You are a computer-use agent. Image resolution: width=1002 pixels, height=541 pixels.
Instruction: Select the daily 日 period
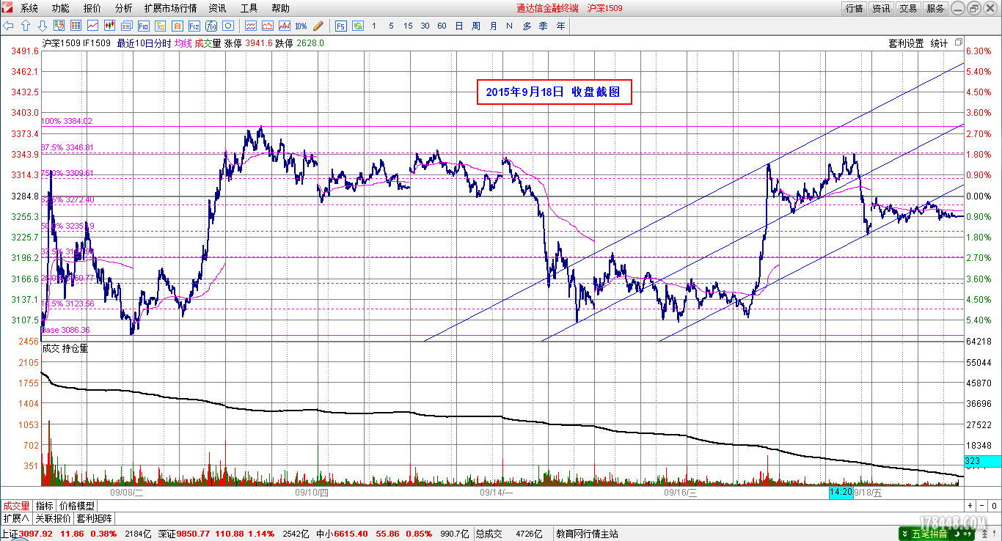point(459,26)
